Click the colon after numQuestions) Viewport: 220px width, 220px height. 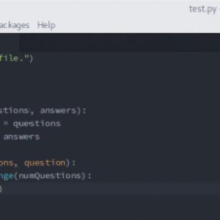point(89,176)
